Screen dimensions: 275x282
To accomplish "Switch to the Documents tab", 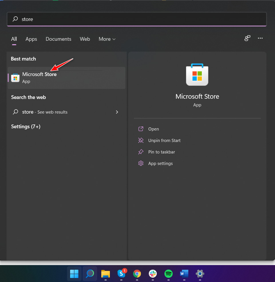I will [58, 39].
